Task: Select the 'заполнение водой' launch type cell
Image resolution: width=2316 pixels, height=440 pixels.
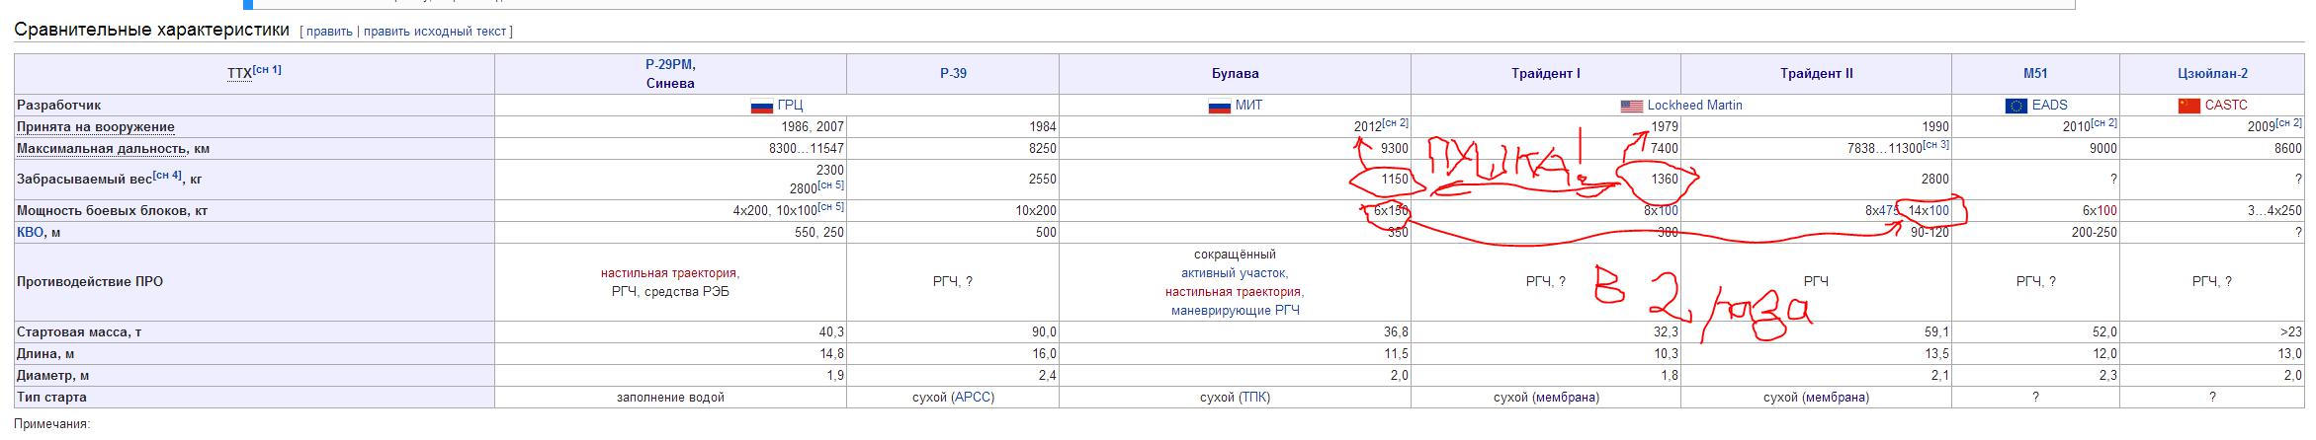Action: tap(670, 398)
